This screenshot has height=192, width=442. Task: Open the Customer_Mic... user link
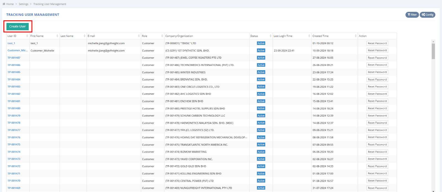point(17,50)
